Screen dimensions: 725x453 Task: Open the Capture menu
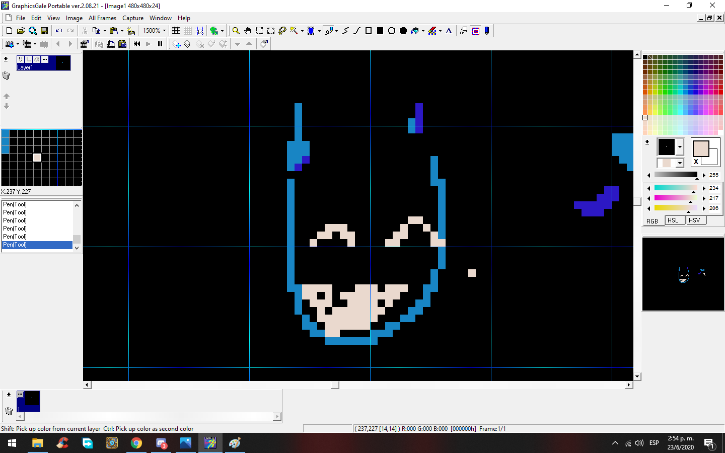click(x=133, y=18)
